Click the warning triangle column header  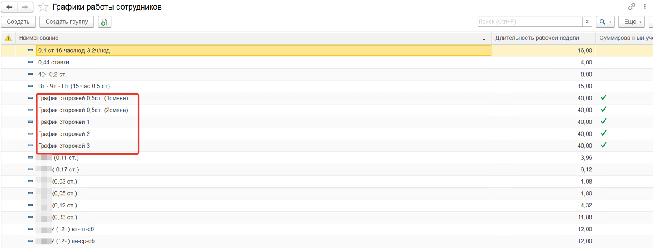tap(8, 38)
